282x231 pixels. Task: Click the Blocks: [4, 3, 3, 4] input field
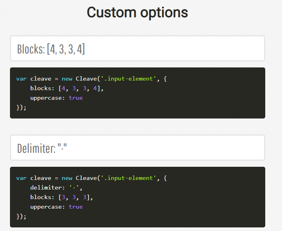pyautogui.click(x=137, y=49)
